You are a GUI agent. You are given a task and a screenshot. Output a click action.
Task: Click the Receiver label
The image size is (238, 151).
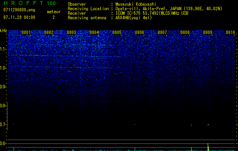tap(77, 13)
